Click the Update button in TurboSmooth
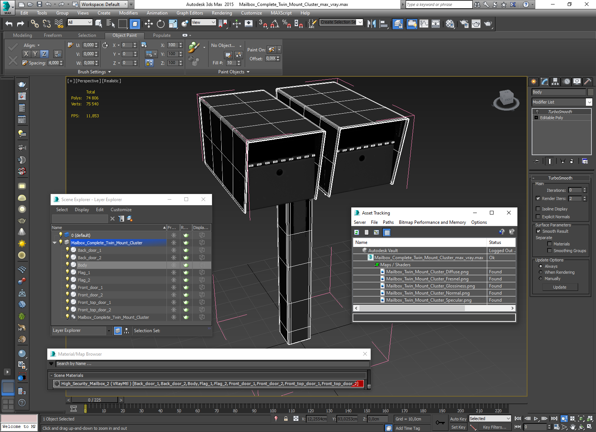 [559, 287]
